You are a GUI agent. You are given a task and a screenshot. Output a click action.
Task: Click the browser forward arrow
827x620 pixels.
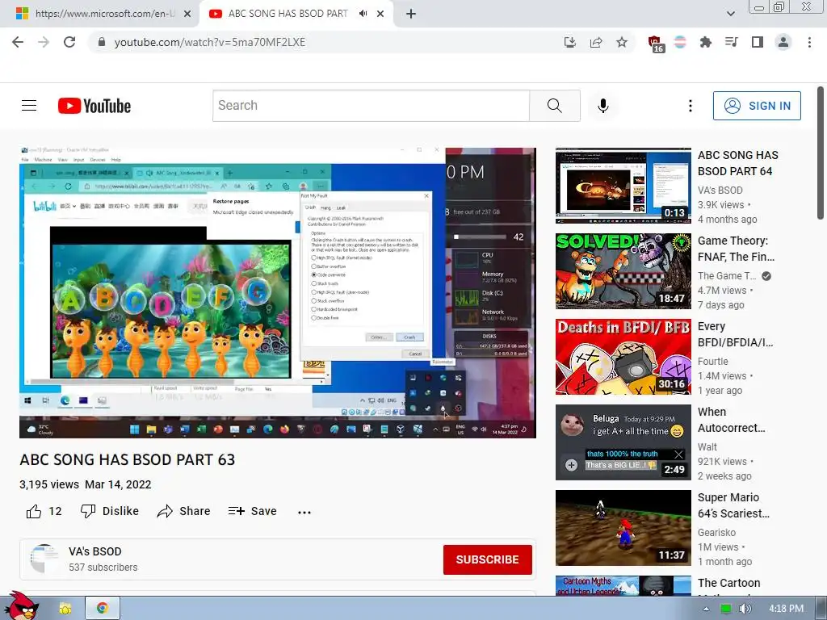tap(44, 42)
